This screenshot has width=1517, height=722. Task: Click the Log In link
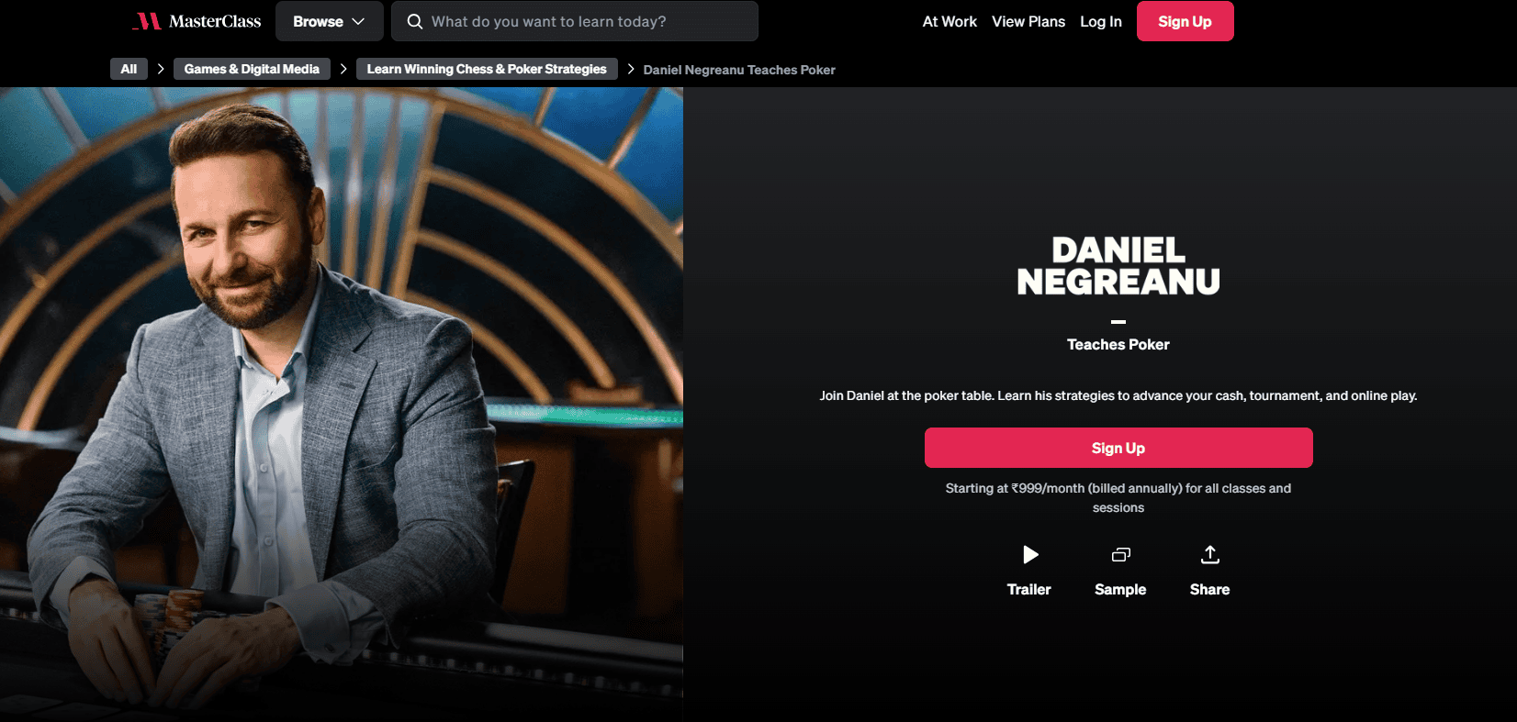1101,21
